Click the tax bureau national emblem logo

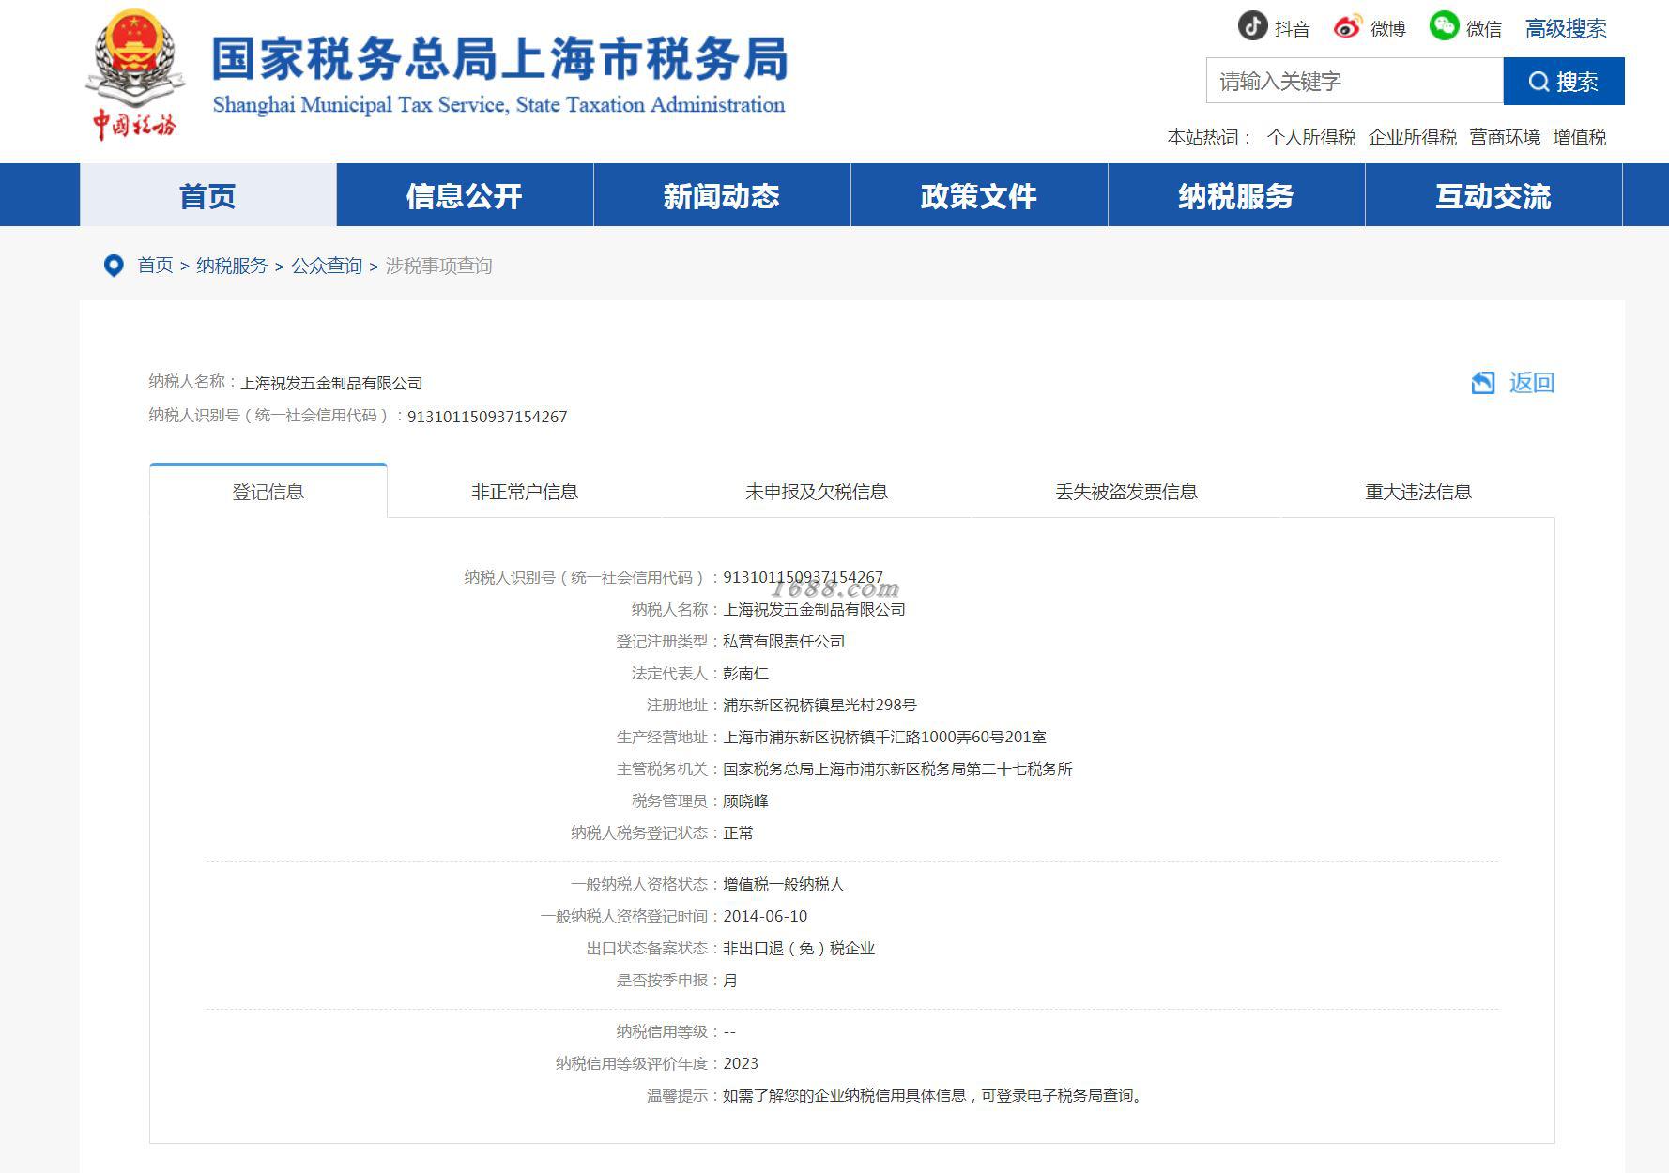(133, 75)
